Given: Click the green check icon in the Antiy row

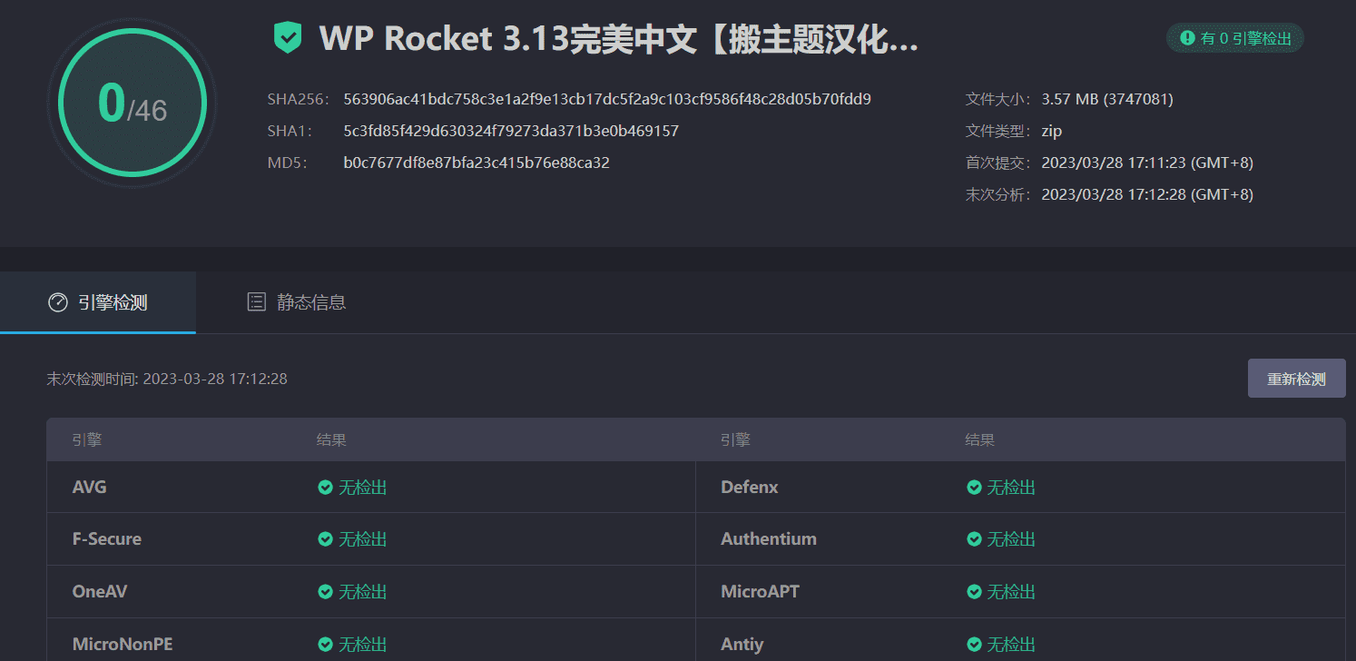Looking at the screenshot, I should click(974, 645).
